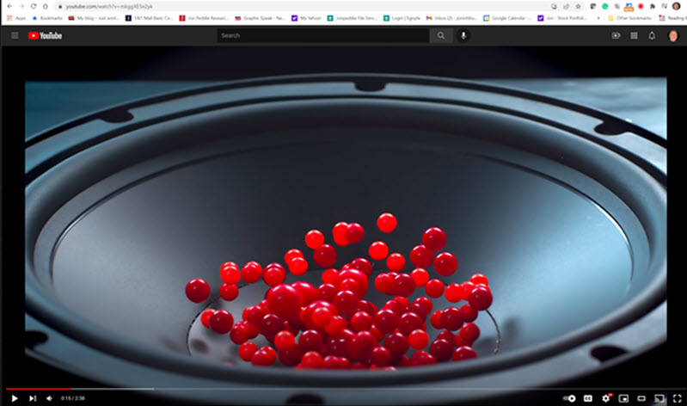
Task: Reload the YouTube page
Action: click(34, 6)
